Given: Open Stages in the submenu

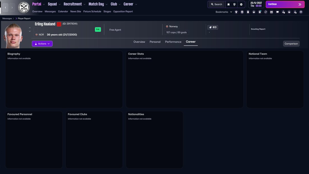Looking at the screenshot, I should [107, 12].
